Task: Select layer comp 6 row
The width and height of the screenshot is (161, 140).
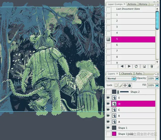Action: (x=133, y=45)
